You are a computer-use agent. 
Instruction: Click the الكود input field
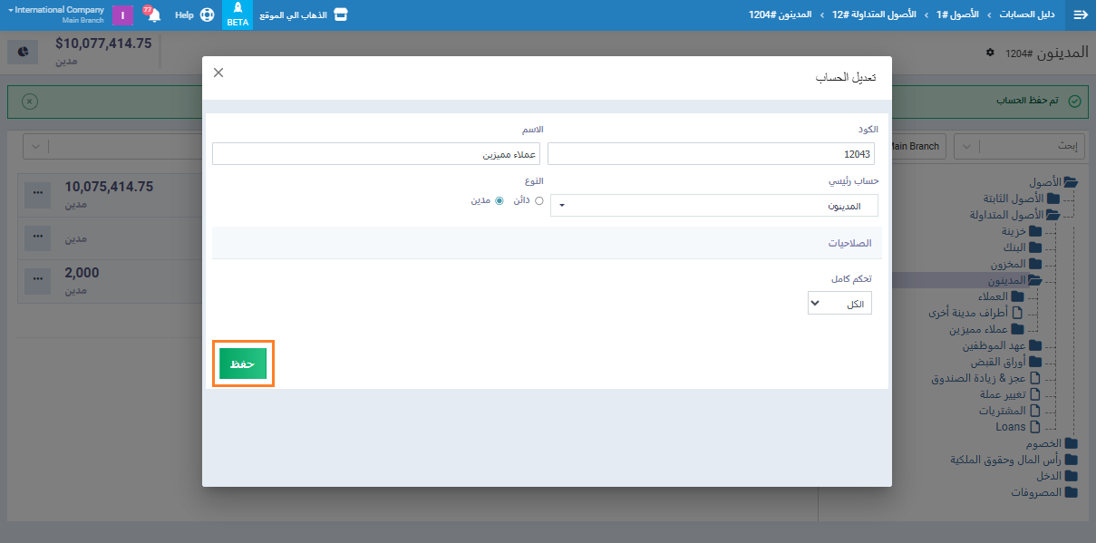(713, 154)
